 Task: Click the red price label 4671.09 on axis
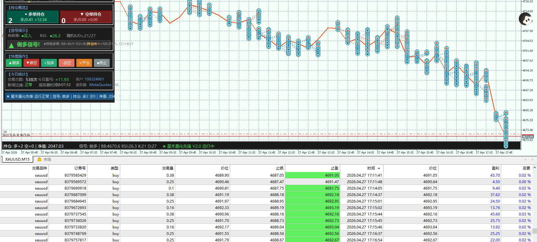click(527, 137)
